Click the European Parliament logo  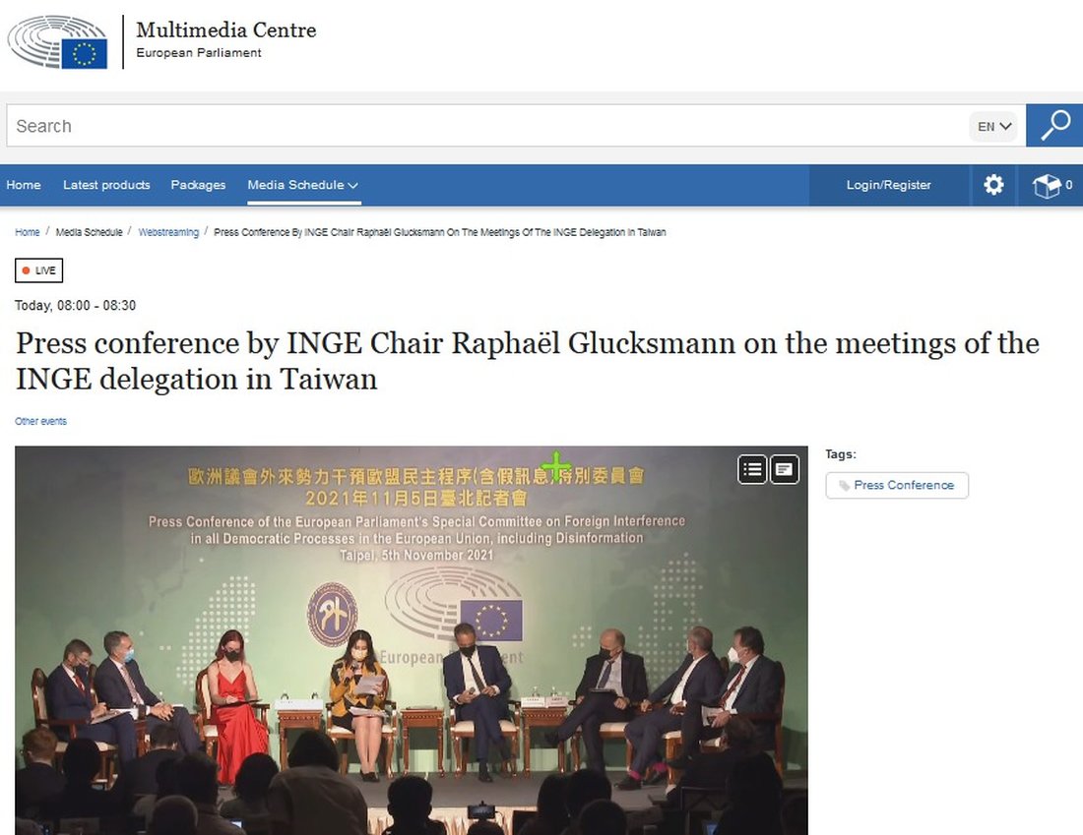(58, 42)
